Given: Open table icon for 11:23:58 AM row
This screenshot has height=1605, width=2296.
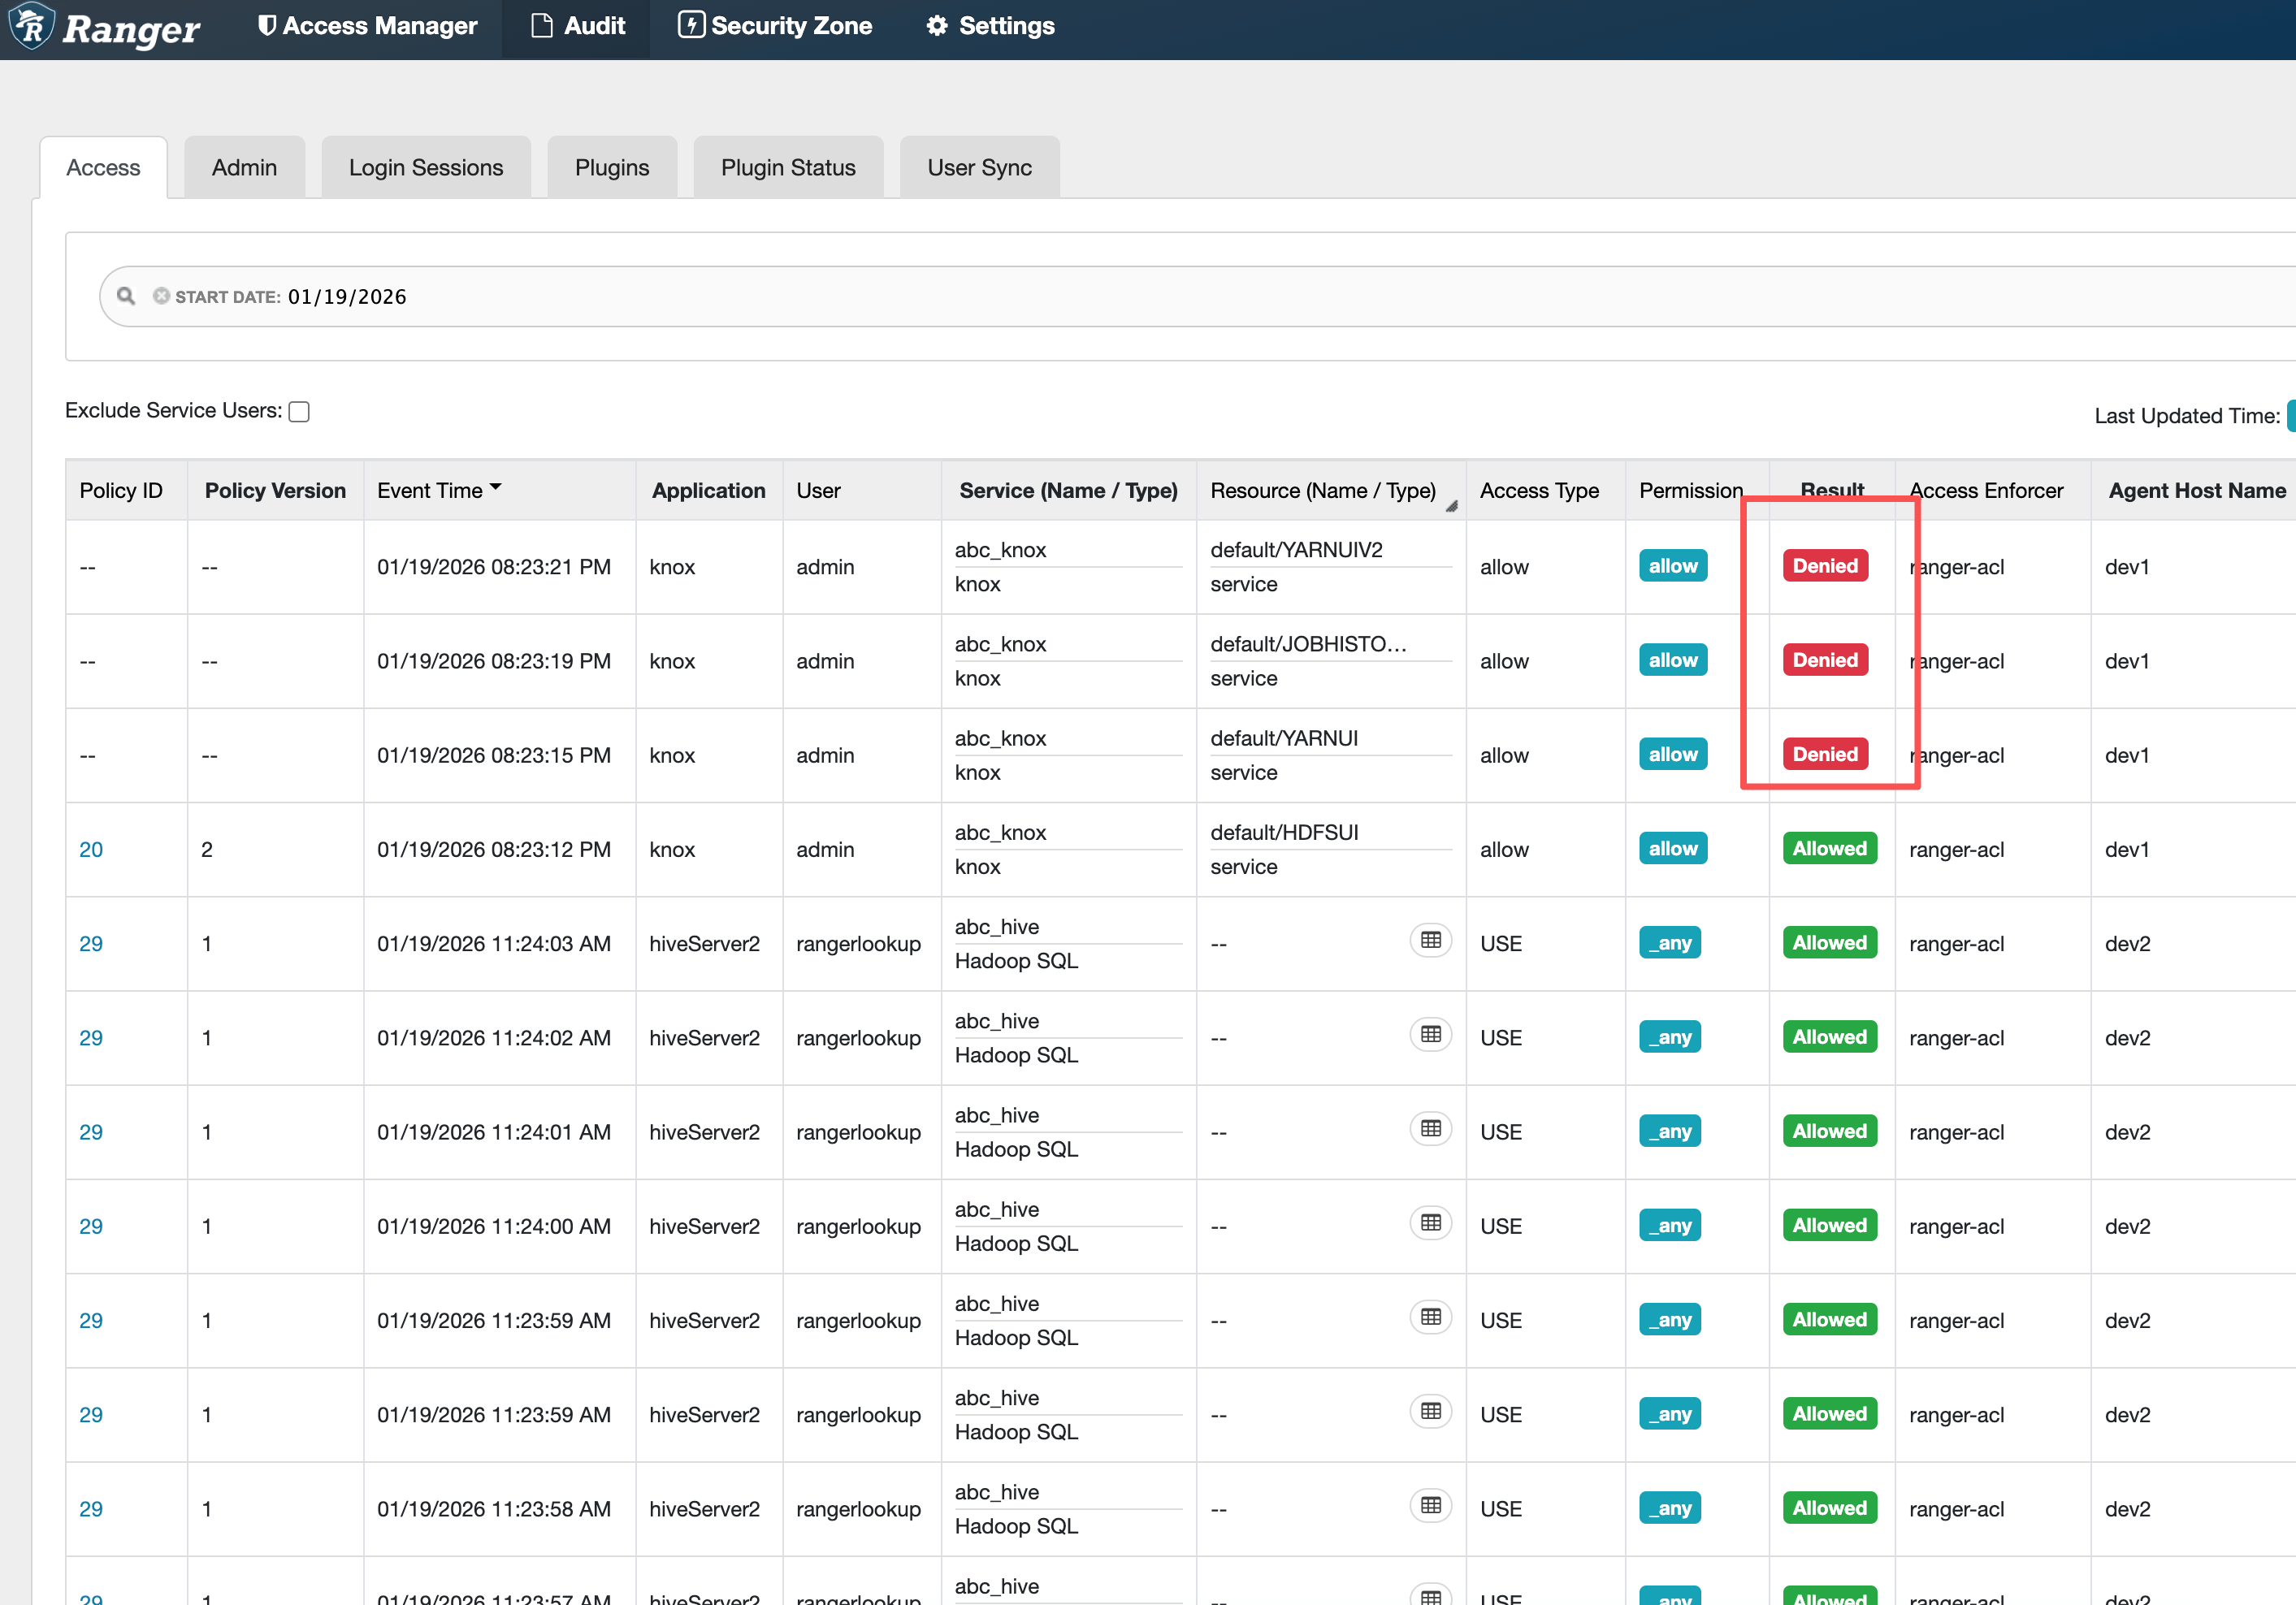Looking at the screenshot, I should [1430, 1505].
